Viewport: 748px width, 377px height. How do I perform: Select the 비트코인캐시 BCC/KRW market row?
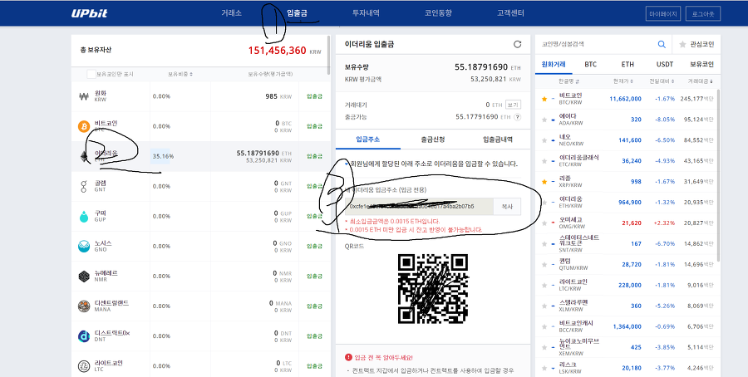pyautogui.click(x=627, y=326)
